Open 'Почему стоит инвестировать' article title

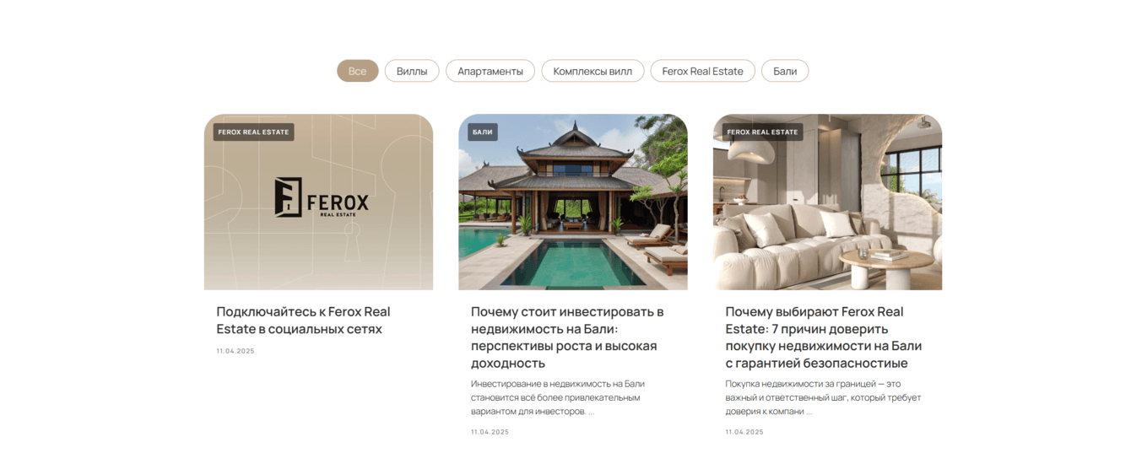click(567, 337)
